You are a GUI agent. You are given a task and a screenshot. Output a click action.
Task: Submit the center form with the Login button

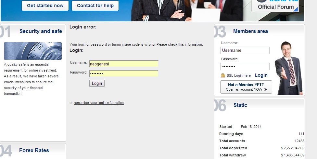click(x=97, y=83)
